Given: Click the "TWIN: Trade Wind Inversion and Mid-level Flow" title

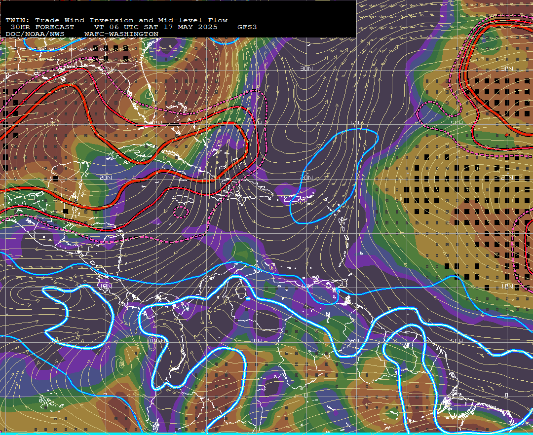Looking at the screenshot, I should tap(116, 20).
